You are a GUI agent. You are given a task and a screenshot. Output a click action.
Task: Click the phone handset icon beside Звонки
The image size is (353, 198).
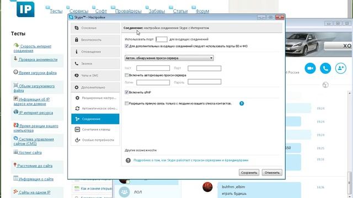click(77, 64)
